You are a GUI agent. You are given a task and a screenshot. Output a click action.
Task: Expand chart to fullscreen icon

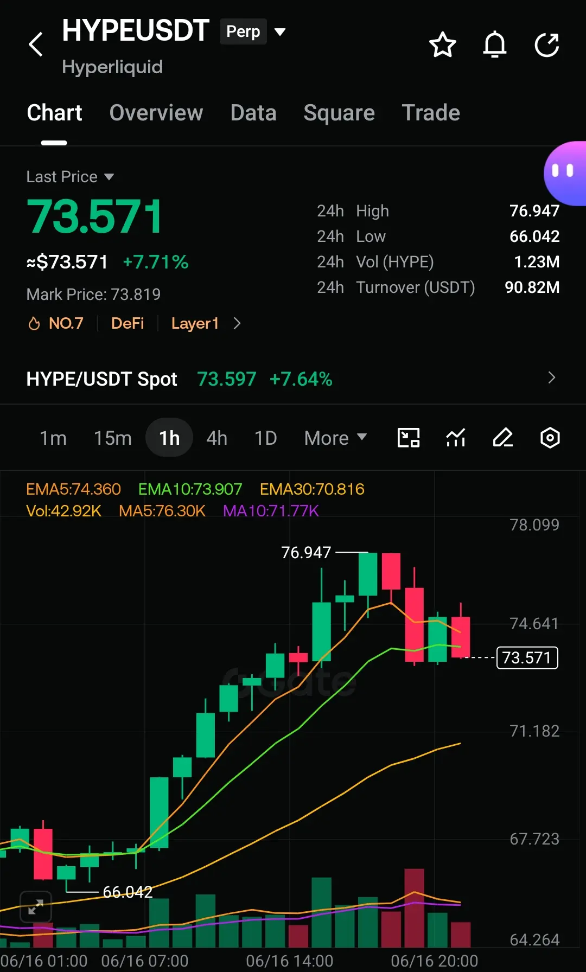coord(36,906)
